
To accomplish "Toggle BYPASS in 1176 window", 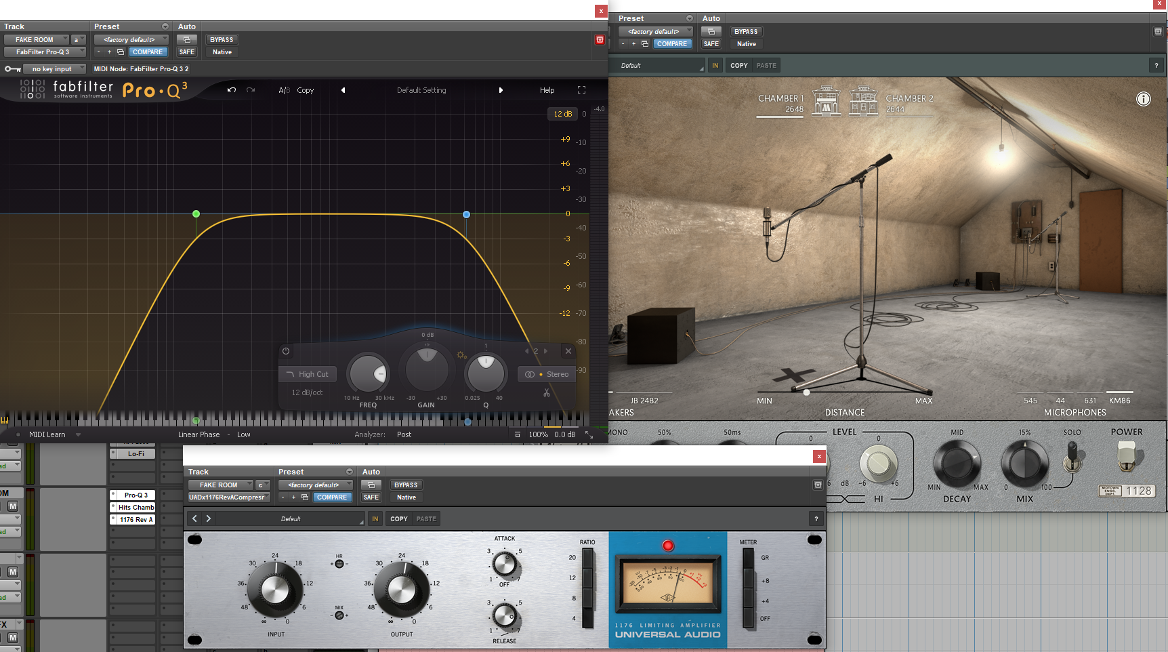I will pos(406,485).
